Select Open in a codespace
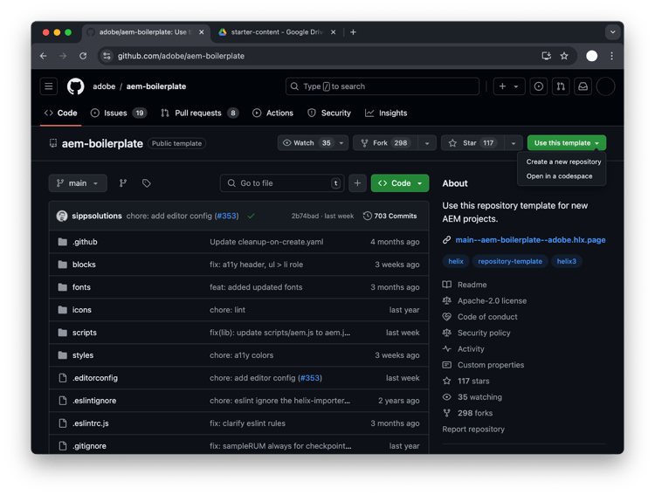This screenshot has height=495, width=655. (x=559, y=176)
